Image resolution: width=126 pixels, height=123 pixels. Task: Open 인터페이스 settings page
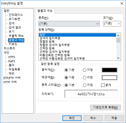(16, 15)
